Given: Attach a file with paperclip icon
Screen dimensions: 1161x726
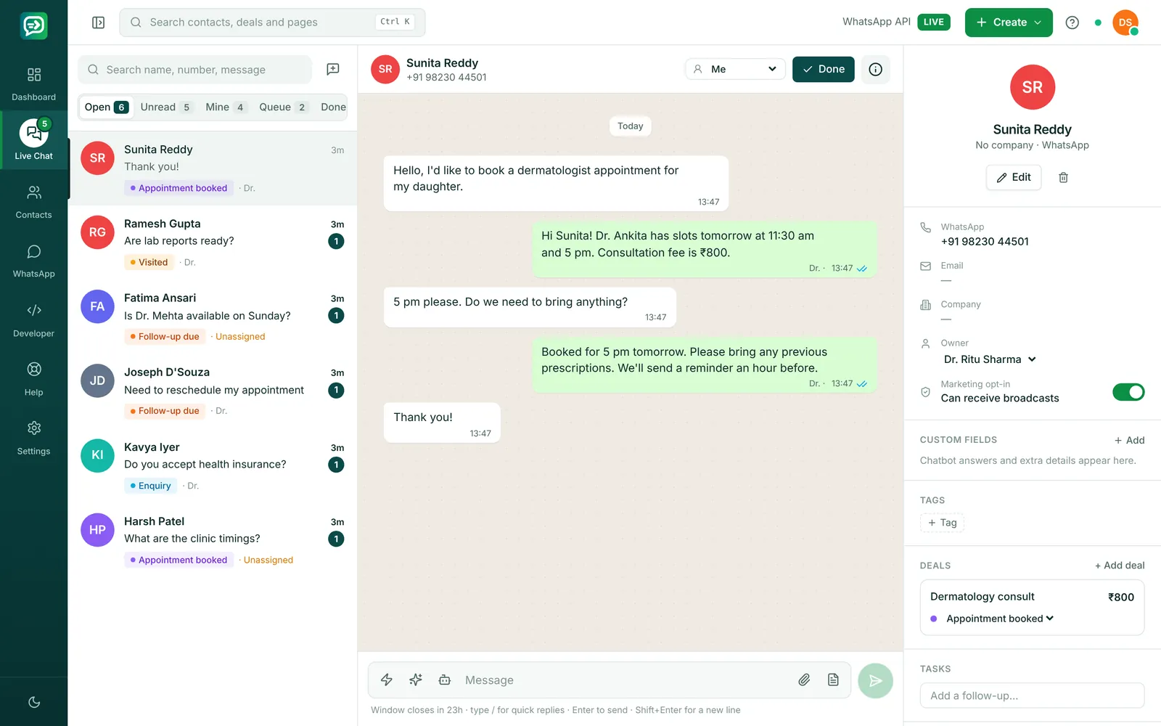Looking at the screenshot, I should click(804, 680).
